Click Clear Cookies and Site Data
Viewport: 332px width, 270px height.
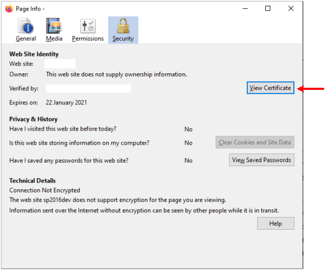254,142
